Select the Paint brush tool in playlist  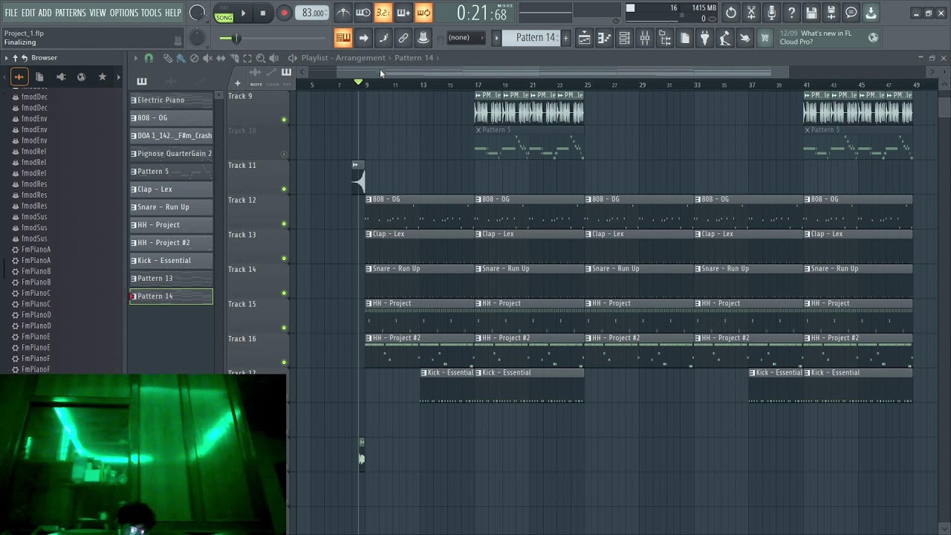[181, 58]
